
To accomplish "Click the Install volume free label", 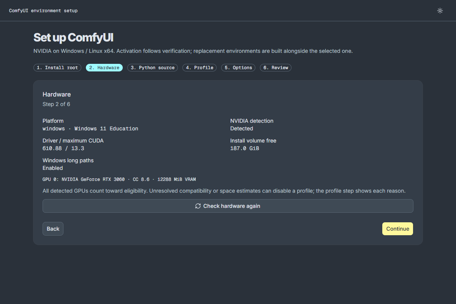I will (253, 141).
